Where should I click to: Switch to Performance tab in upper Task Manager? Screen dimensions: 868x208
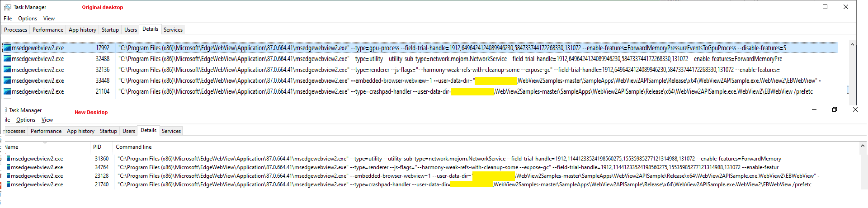click(x=48, y=30)
